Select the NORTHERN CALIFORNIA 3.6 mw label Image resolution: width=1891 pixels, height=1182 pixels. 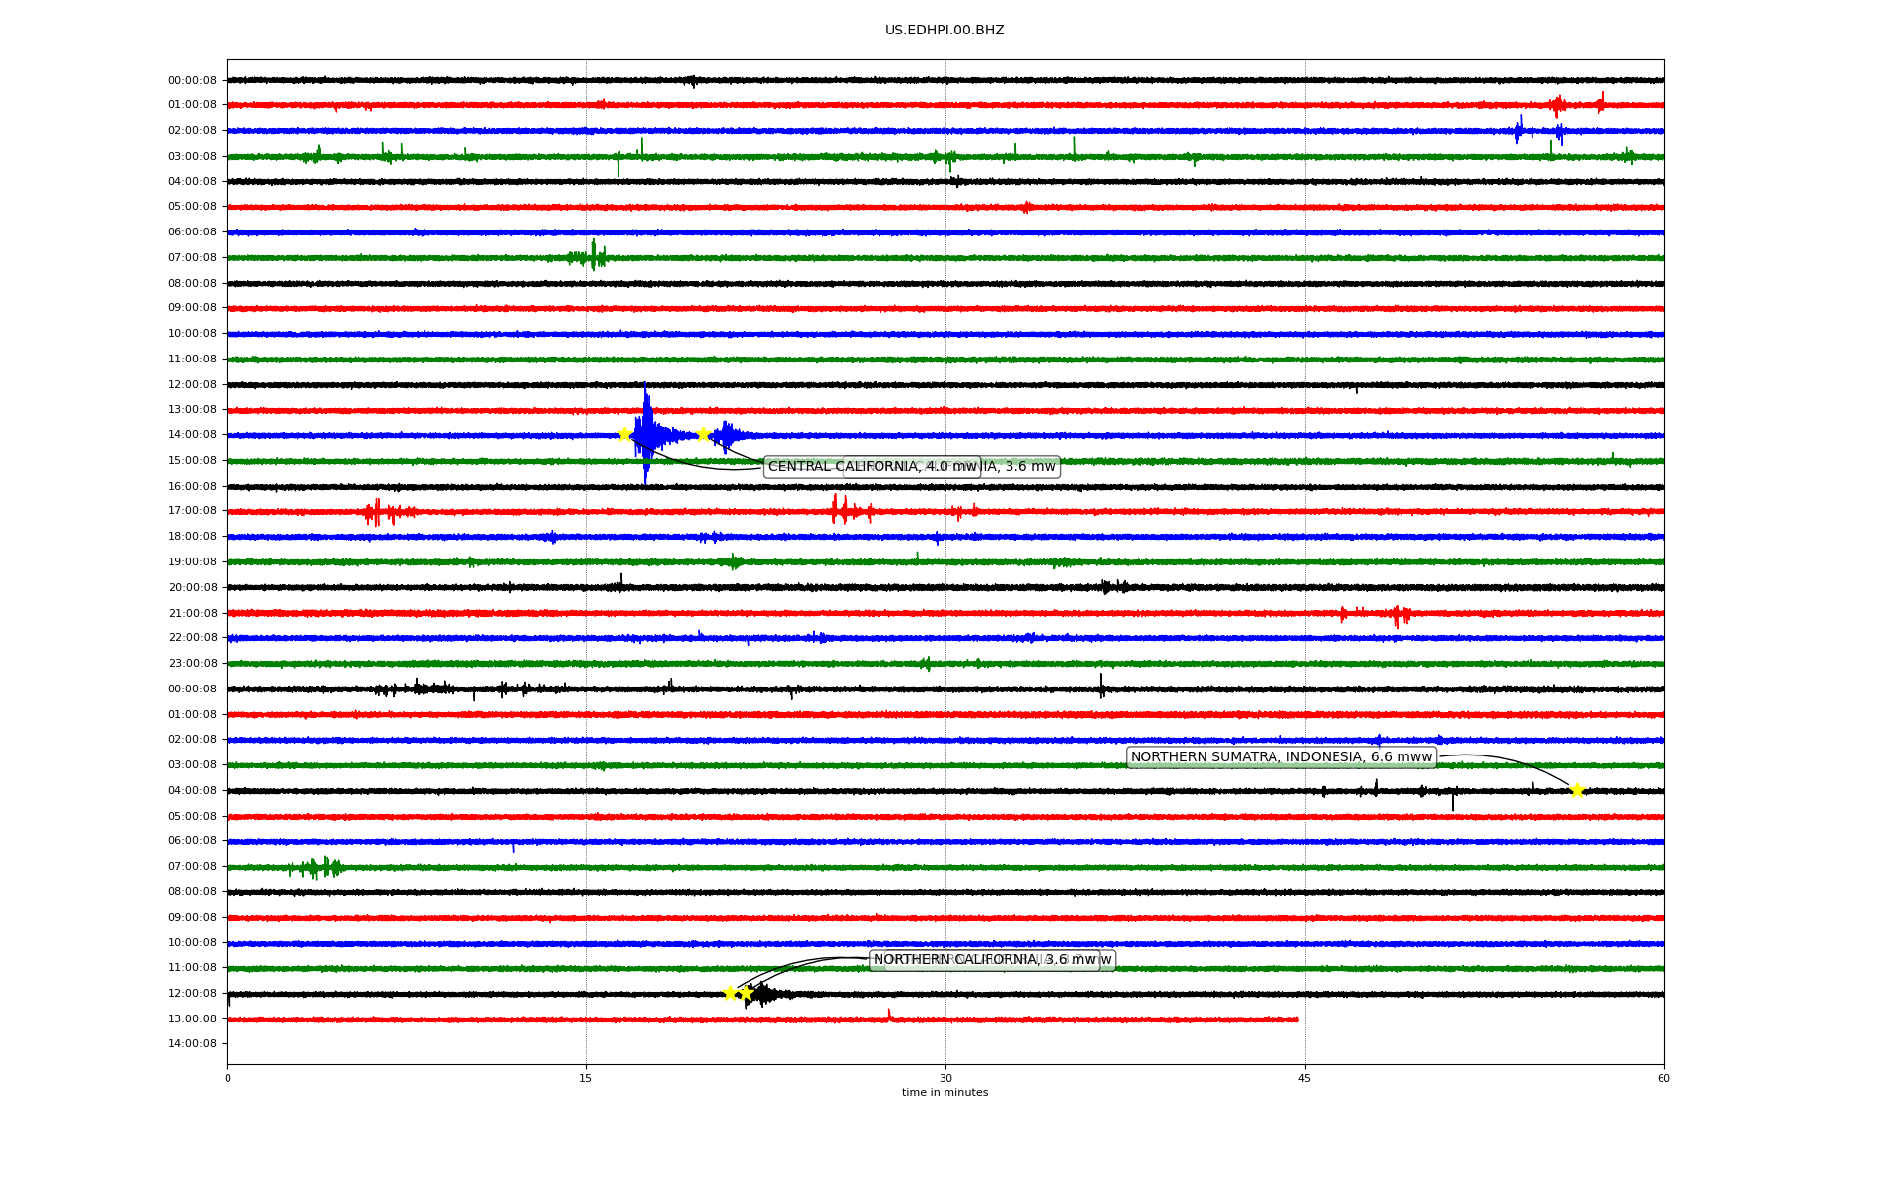pyautogui.click(x=984, y=959)
